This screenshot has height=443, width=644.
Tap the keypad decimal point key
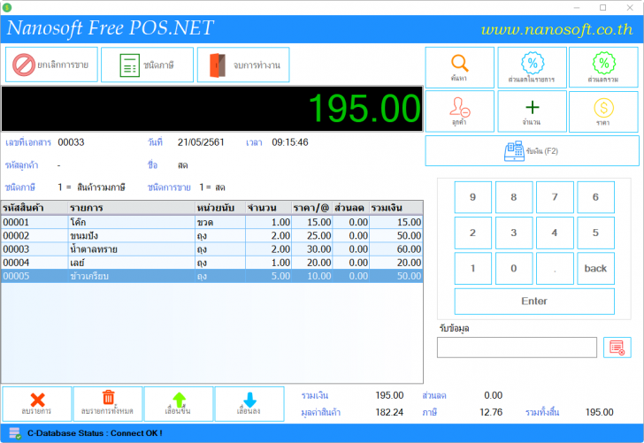[555, 269]
